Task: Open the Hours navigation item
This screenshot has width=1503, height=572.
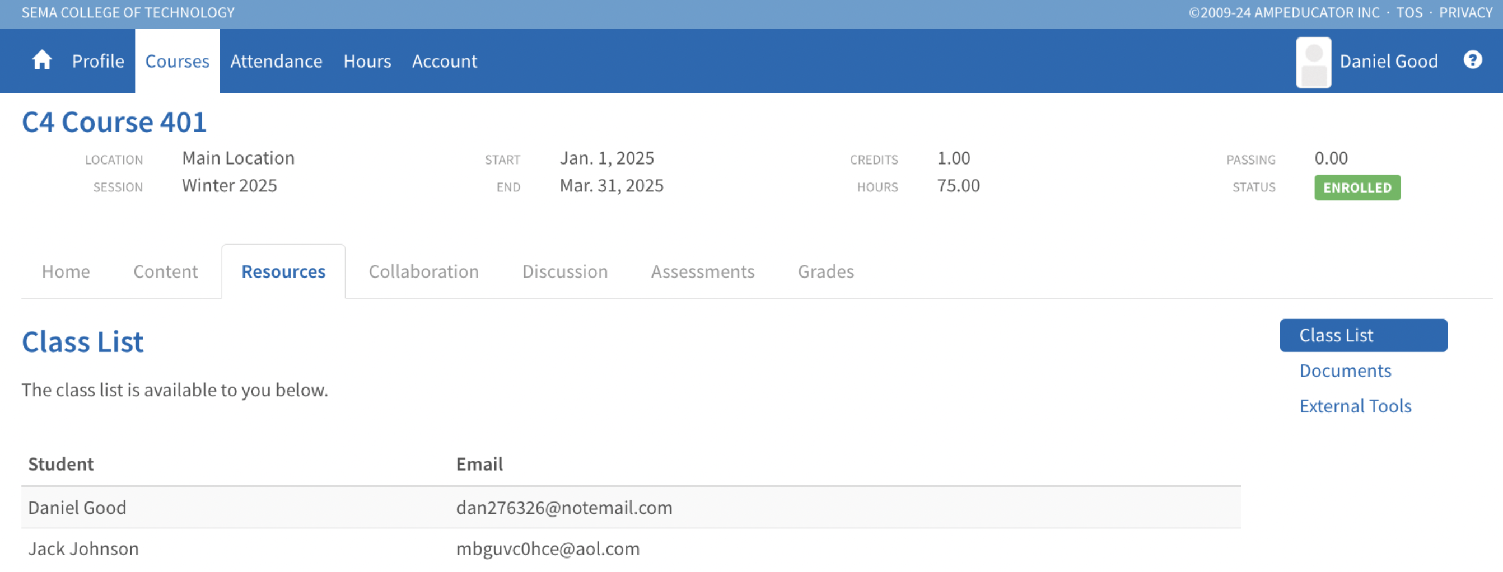Action: pos(367,61)
